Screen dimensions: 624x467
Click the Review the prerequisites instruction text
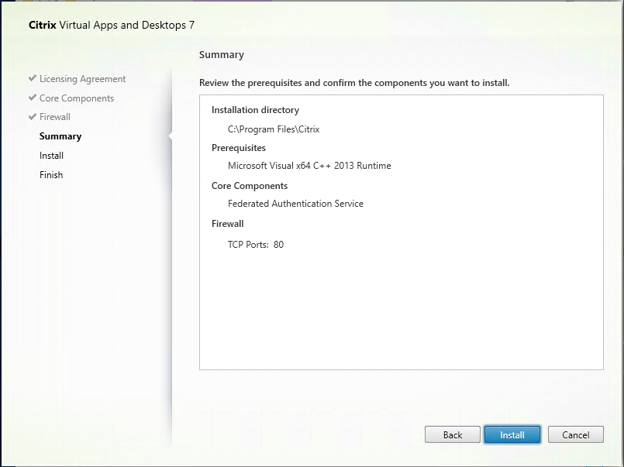click(x=354, y=83)
